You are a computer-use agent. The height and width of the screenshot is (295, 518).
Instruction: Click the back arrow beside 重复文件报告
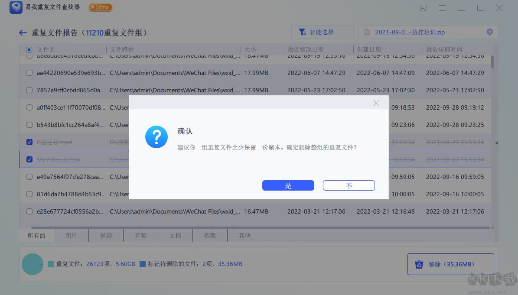23,32
